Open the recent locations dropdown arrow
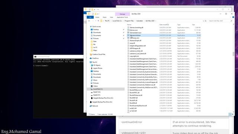This screenshot has height=134, width=238. (x=96, y=21)
